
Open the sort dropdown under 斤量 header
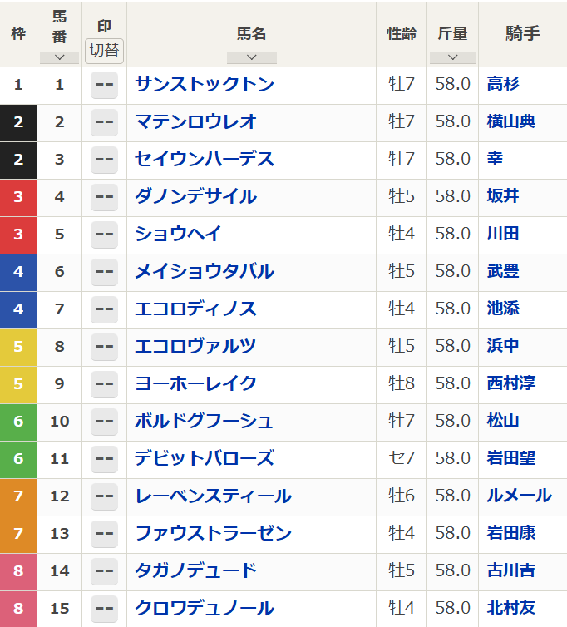click(x=452, y=57)
